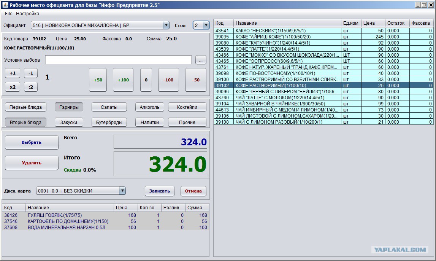
Task: Click the Ед.изм column header
Action: point(351,23)
